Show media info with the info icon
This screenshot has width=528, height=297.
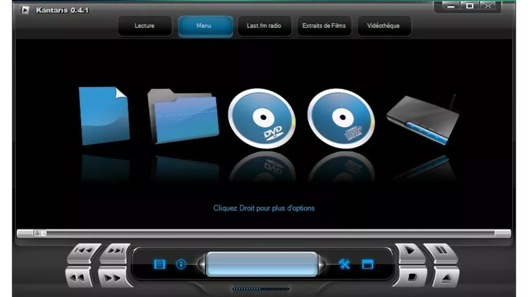pyautogui.click(x=181, y=264)
